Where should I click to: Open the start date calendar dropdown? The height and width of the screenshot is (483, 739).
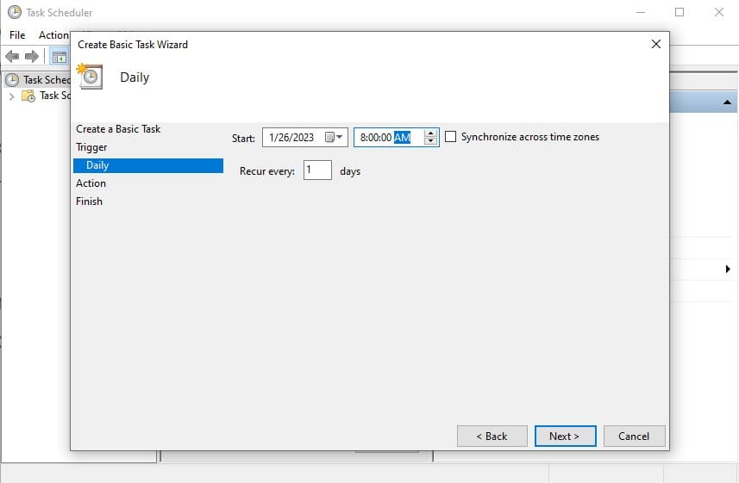(335, 137)
